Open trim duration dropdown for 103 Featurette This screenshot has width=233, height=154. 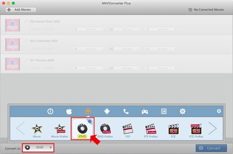click(89, 49)
